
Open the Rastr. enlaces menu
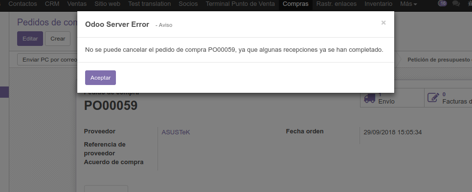(x=336, y=4)
